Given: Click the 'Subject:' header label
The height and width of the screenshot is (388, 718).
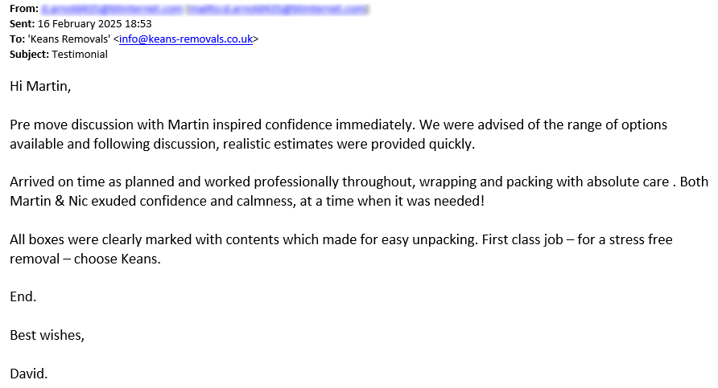Looking at the screenshot, I should click(29, 54).
